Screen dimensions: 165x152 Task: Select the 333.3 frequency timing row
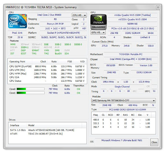click(x=123, y=123)
